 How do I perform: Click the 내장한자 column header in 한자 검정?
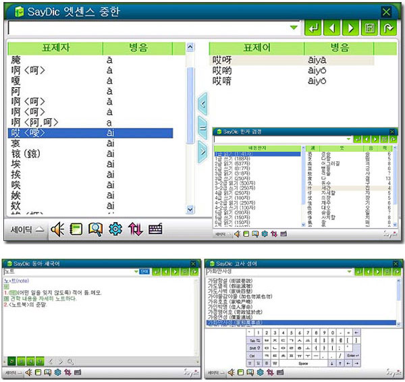coord(257,148)
